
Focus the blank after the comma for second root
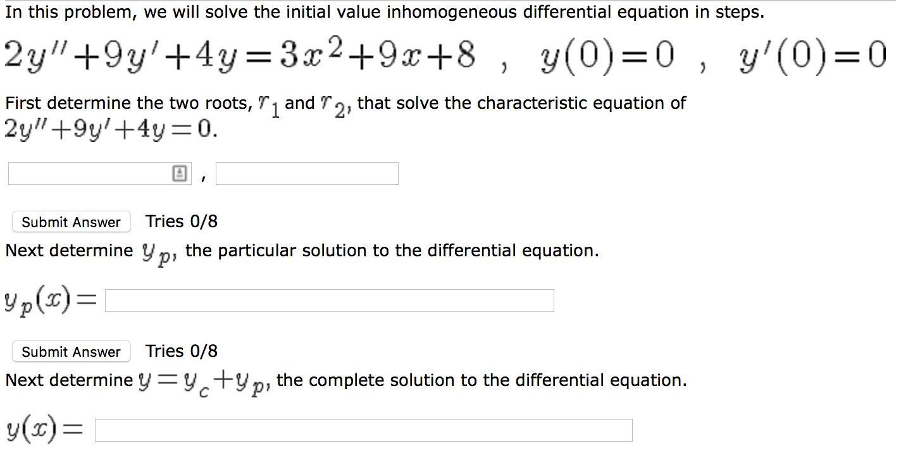307,172
